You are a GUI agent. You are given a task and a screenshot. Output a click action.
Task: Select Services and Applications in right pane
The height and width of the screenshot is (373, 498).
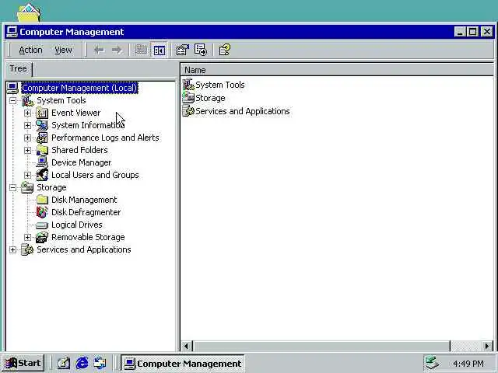pyautogui.click(x=242, y=111)
